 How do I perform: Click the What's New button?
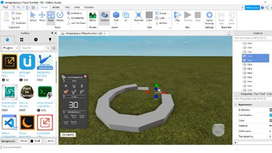pyautogui.click(x=252, y=8)
